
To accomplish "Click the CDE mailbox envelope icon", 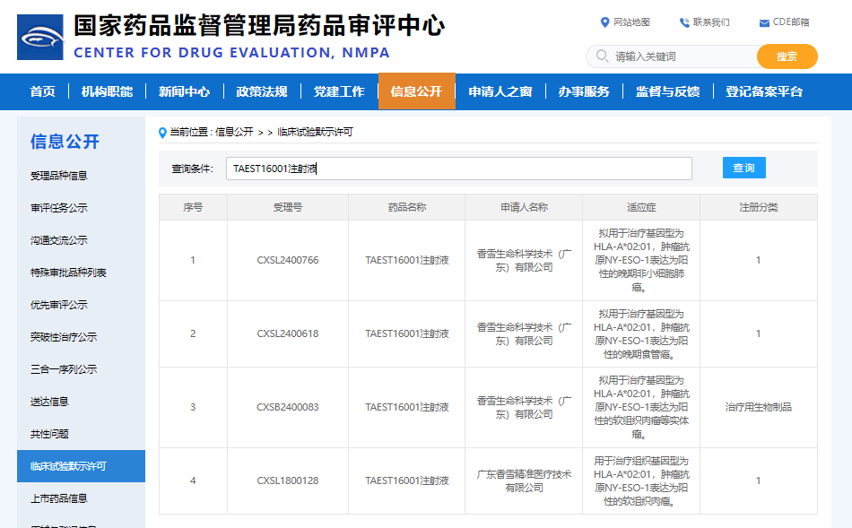I will pos(764,22).
